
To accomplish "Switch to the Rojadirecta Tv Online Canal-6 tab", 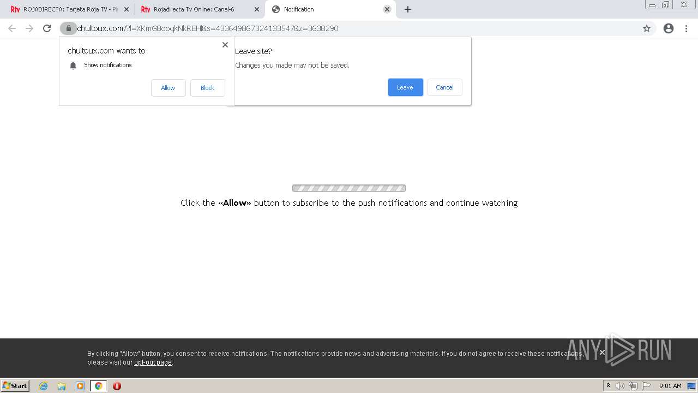I will [x=198, y=9].
